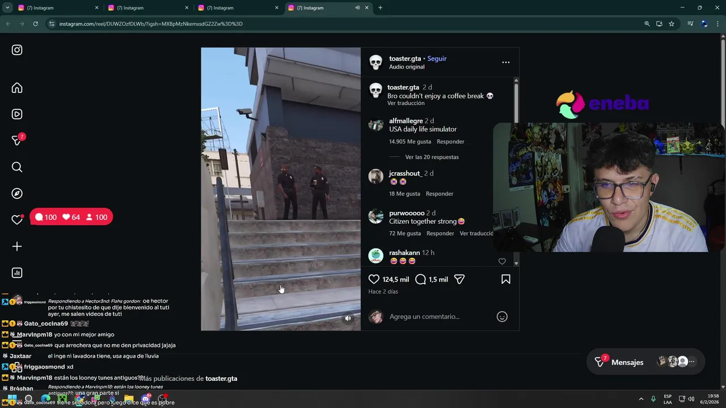Open Chrome zoom magnifier icon
This screenshot has width=726, height=408.
coord(647,24)
